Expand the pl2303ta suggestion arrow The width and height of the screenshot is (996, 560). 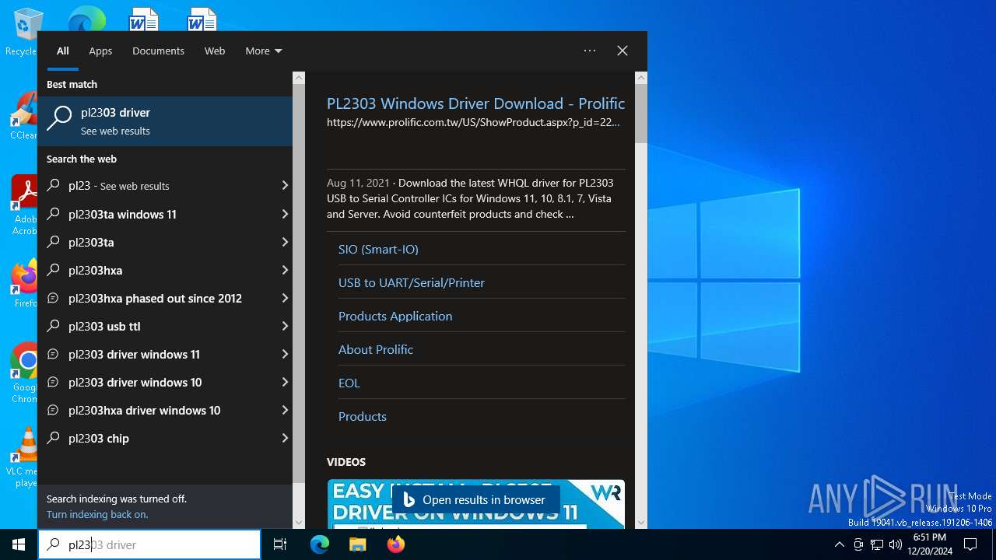click(285, 242)
